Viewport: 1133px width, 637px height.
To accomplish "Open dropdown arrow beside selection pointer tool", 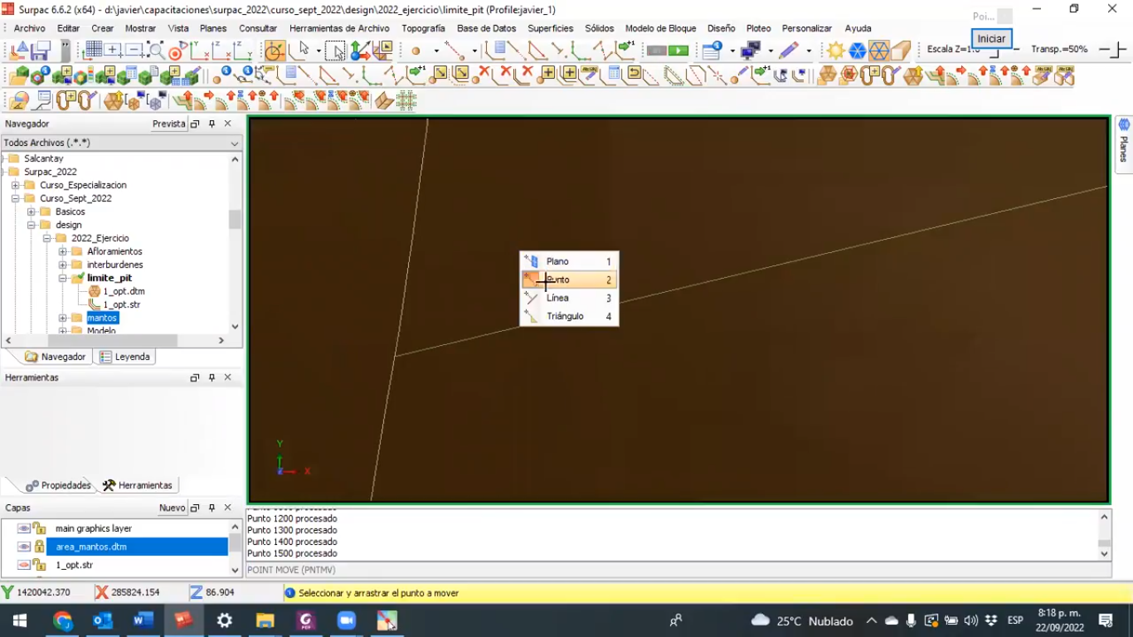I will (319, 51).
